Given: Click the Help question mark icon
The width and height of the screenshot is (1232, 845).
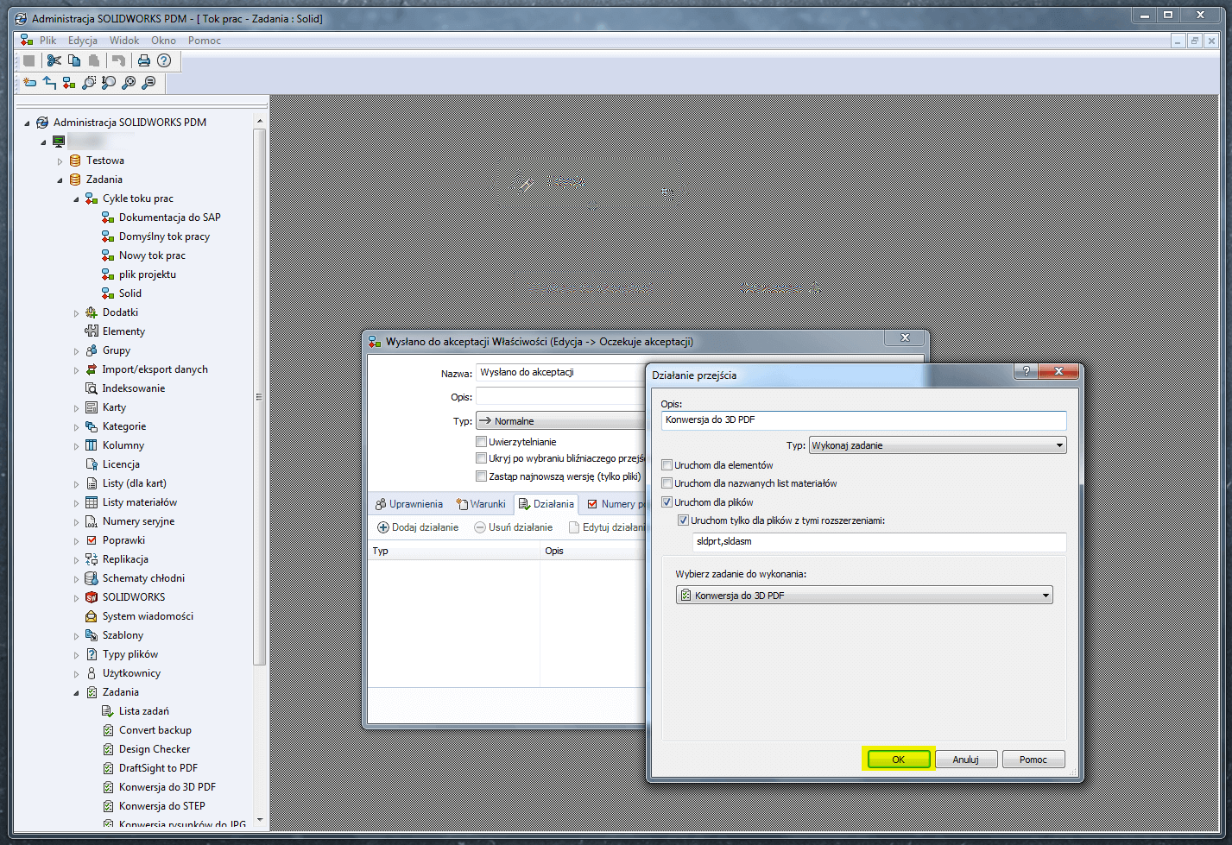Looking at the screenshot, I should (163, 60).
